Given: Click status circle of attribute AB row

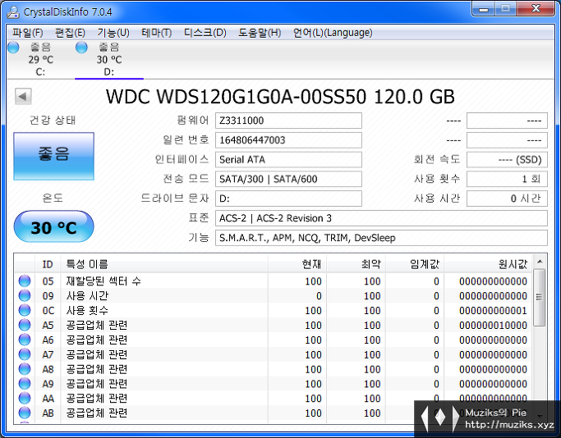Looking at the screenshot, I should 25,413.
